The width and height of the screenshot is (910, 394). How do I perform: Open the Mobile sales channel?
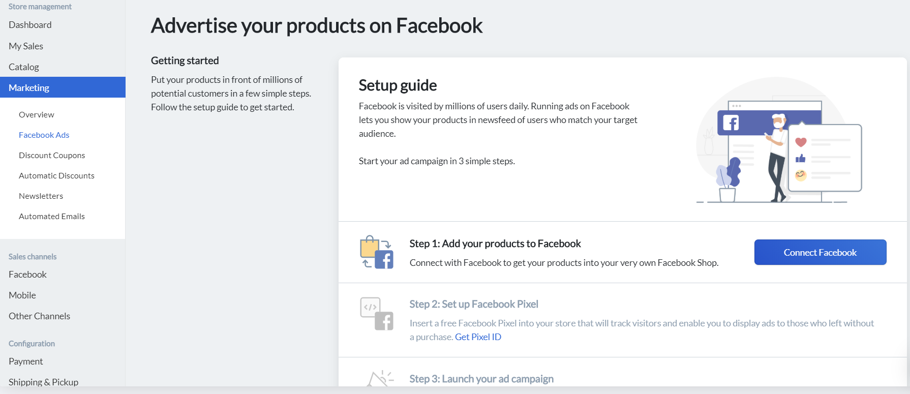(22, 295)
